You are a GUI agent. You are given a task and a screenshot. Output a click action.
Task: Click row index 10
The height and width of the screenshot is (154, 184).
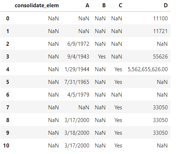coord(6,146)
